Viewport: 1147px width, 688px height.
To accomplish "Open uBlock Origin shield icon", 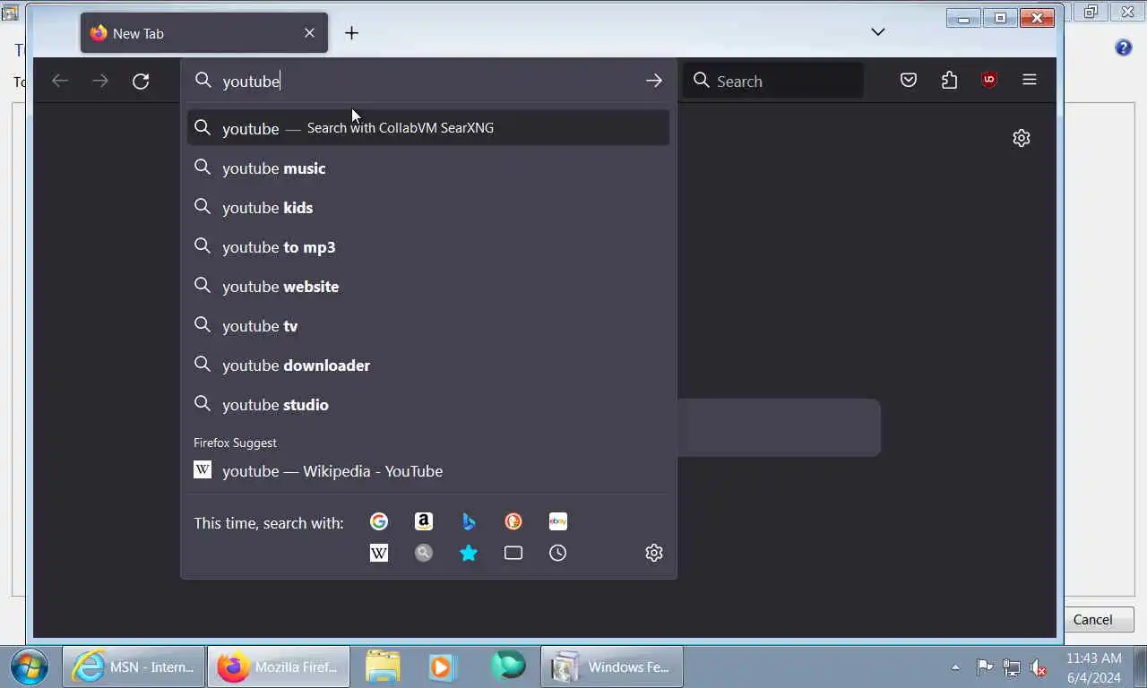I will click(989, 81).
